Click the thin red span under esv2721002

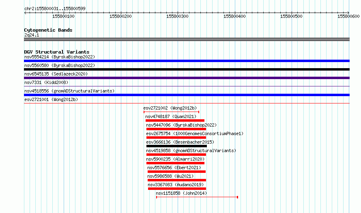(x=171, y=112)
